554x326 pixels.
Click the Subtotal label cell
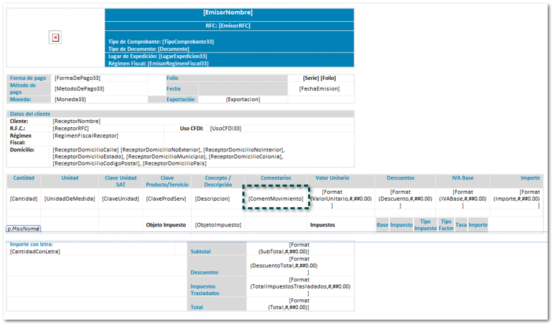(x=203, y=252)
